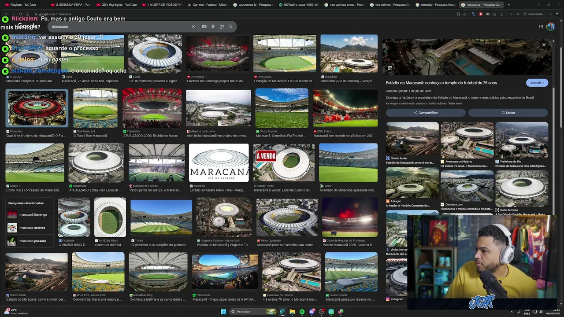The height and width of the screenshot is (317, 564).
Task: Click the 'maracana' Google search input field
Action: 119,26
